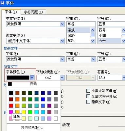Pick the light green swatch in bottom row
This screenshot has width=125, height=131.
point(30,119)
